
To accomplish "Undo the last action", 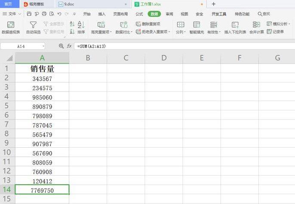I will click(x=59, y=14).
